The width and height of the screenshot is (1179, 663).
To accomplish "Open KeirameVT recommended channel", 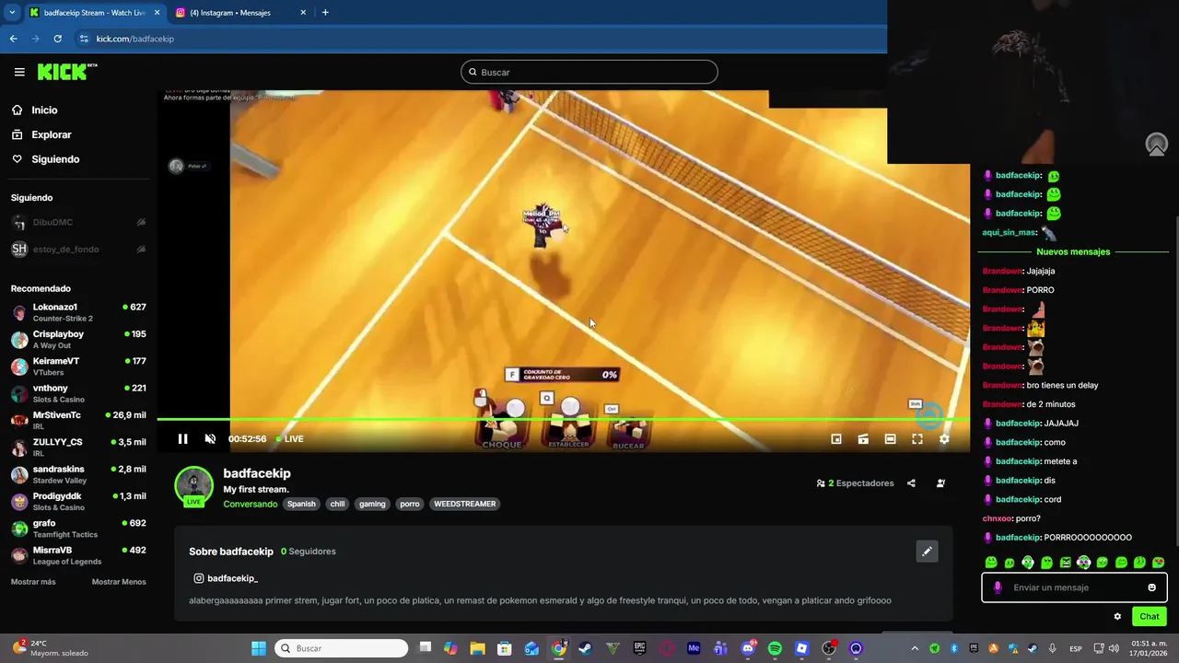I will click(78, 366).
